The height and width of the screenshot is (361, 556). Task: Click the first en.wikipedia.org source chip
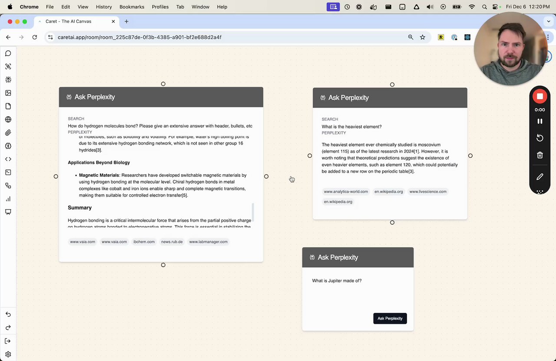[389, 192]
